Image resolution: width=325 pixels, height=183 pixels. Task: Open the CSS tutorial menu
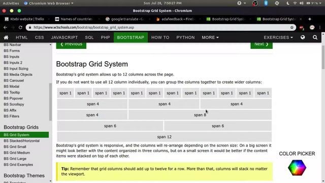pos(40,37)
